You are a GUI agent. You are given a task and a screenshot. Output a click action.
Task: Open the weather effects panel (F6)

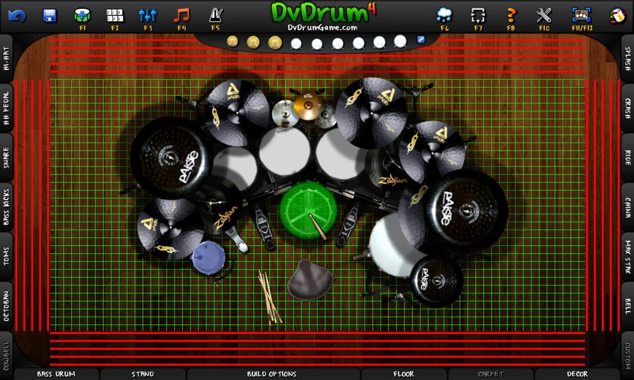tap(445, 15)
